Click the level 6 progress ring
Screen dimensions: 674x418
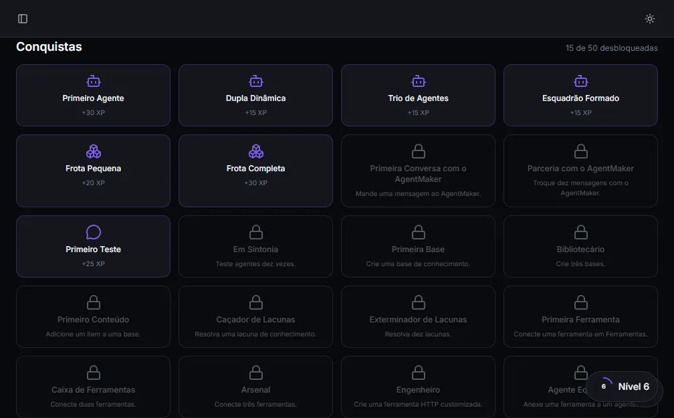point(604,386)
